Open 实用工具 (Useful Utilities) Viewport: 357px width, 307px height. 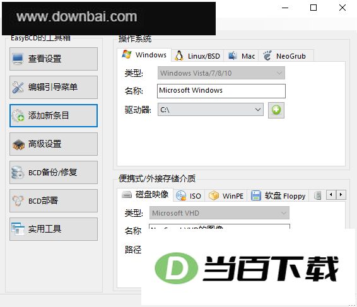click(x=54, y=229)
